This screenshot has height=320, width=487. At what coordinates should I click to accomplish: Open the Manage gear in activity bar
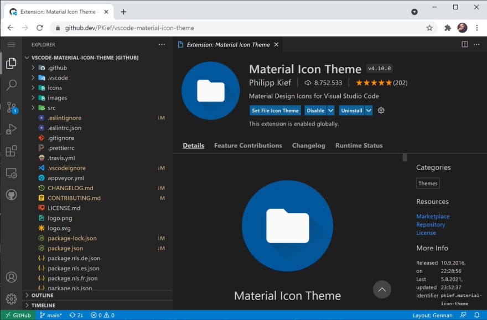pos(11,299)
